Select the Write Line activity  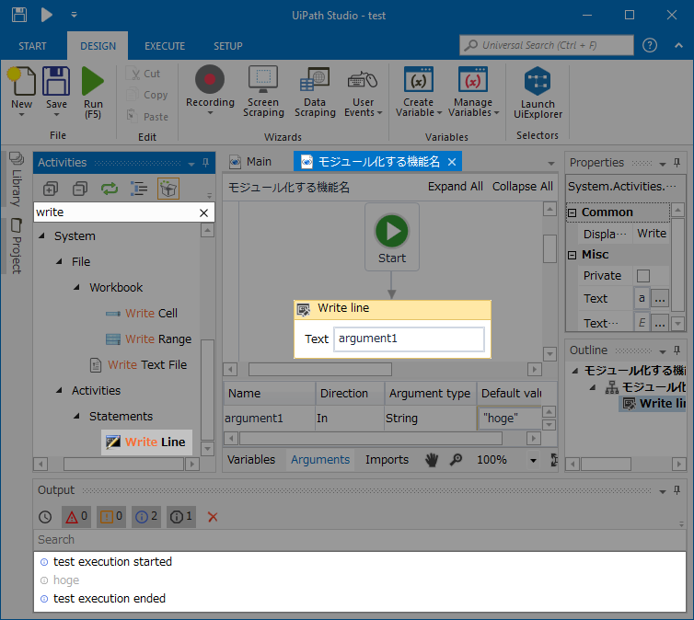tap(146, 442)
